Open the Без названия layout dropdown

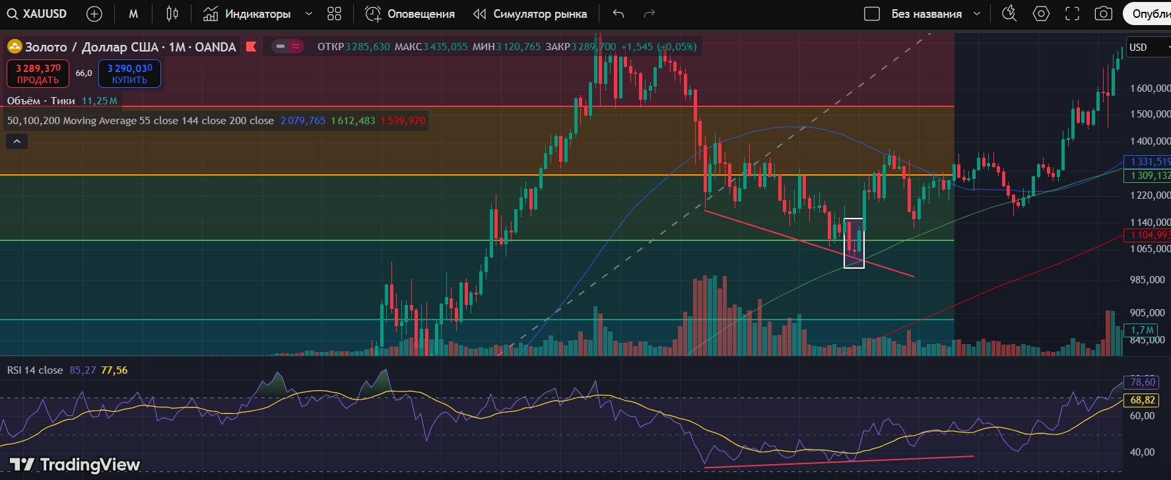click(977, 14)
